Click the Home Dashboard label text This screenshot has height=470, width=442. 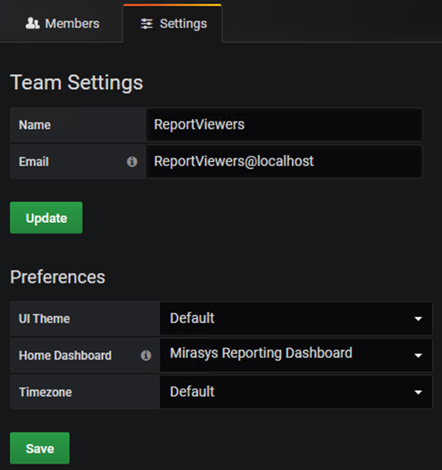(x=65, y=356)
